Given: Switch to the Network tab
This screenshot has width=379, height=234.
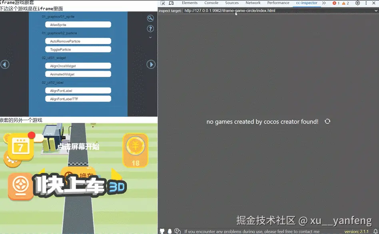Looking at the screenshot, I should (x=253, y=3).
